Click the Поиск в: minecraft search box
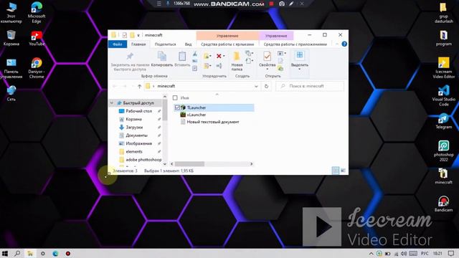The image size is (459, 258). pyautogui.click(x=310, y=86)
